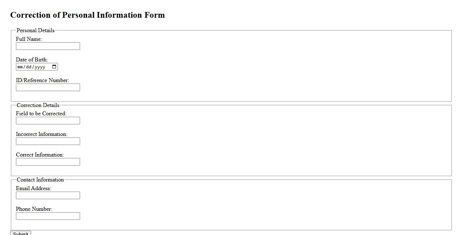The height and width of the screenshot is (235, 463).
Task: Click the "Email Address:" label text
Action: pyautogui.click(x=34, y=188)
